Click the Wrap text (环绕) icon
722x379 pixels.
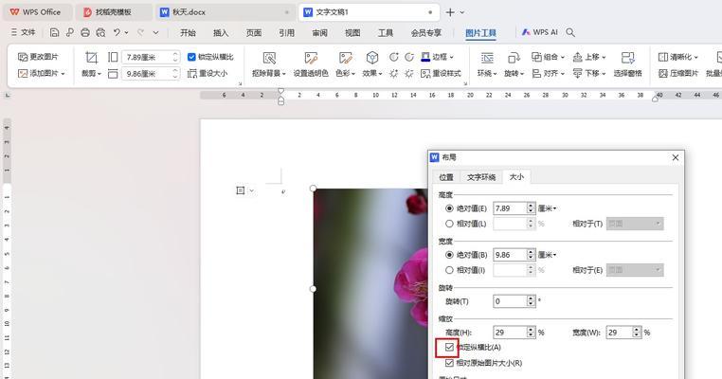coord(487,58)
